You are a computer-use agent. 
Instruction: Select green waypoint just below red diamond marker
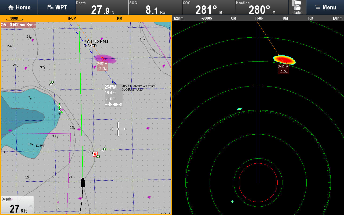(98, 156)
